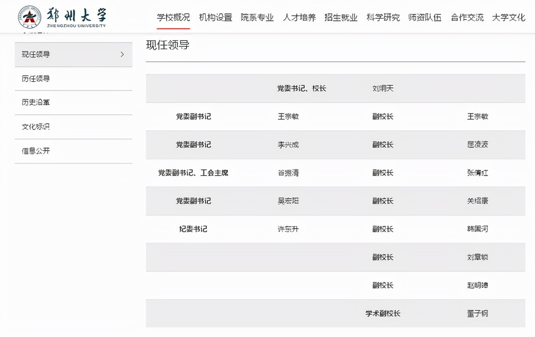This screenshot has width=535, height=337.
Task: Open the 师资队伍 navigation menu
Action: click(425, 18)
